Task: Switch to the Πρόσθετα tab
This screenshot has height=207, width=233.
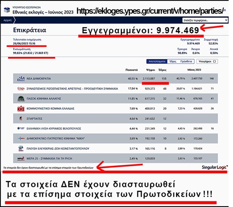Action: coord(186,61)
